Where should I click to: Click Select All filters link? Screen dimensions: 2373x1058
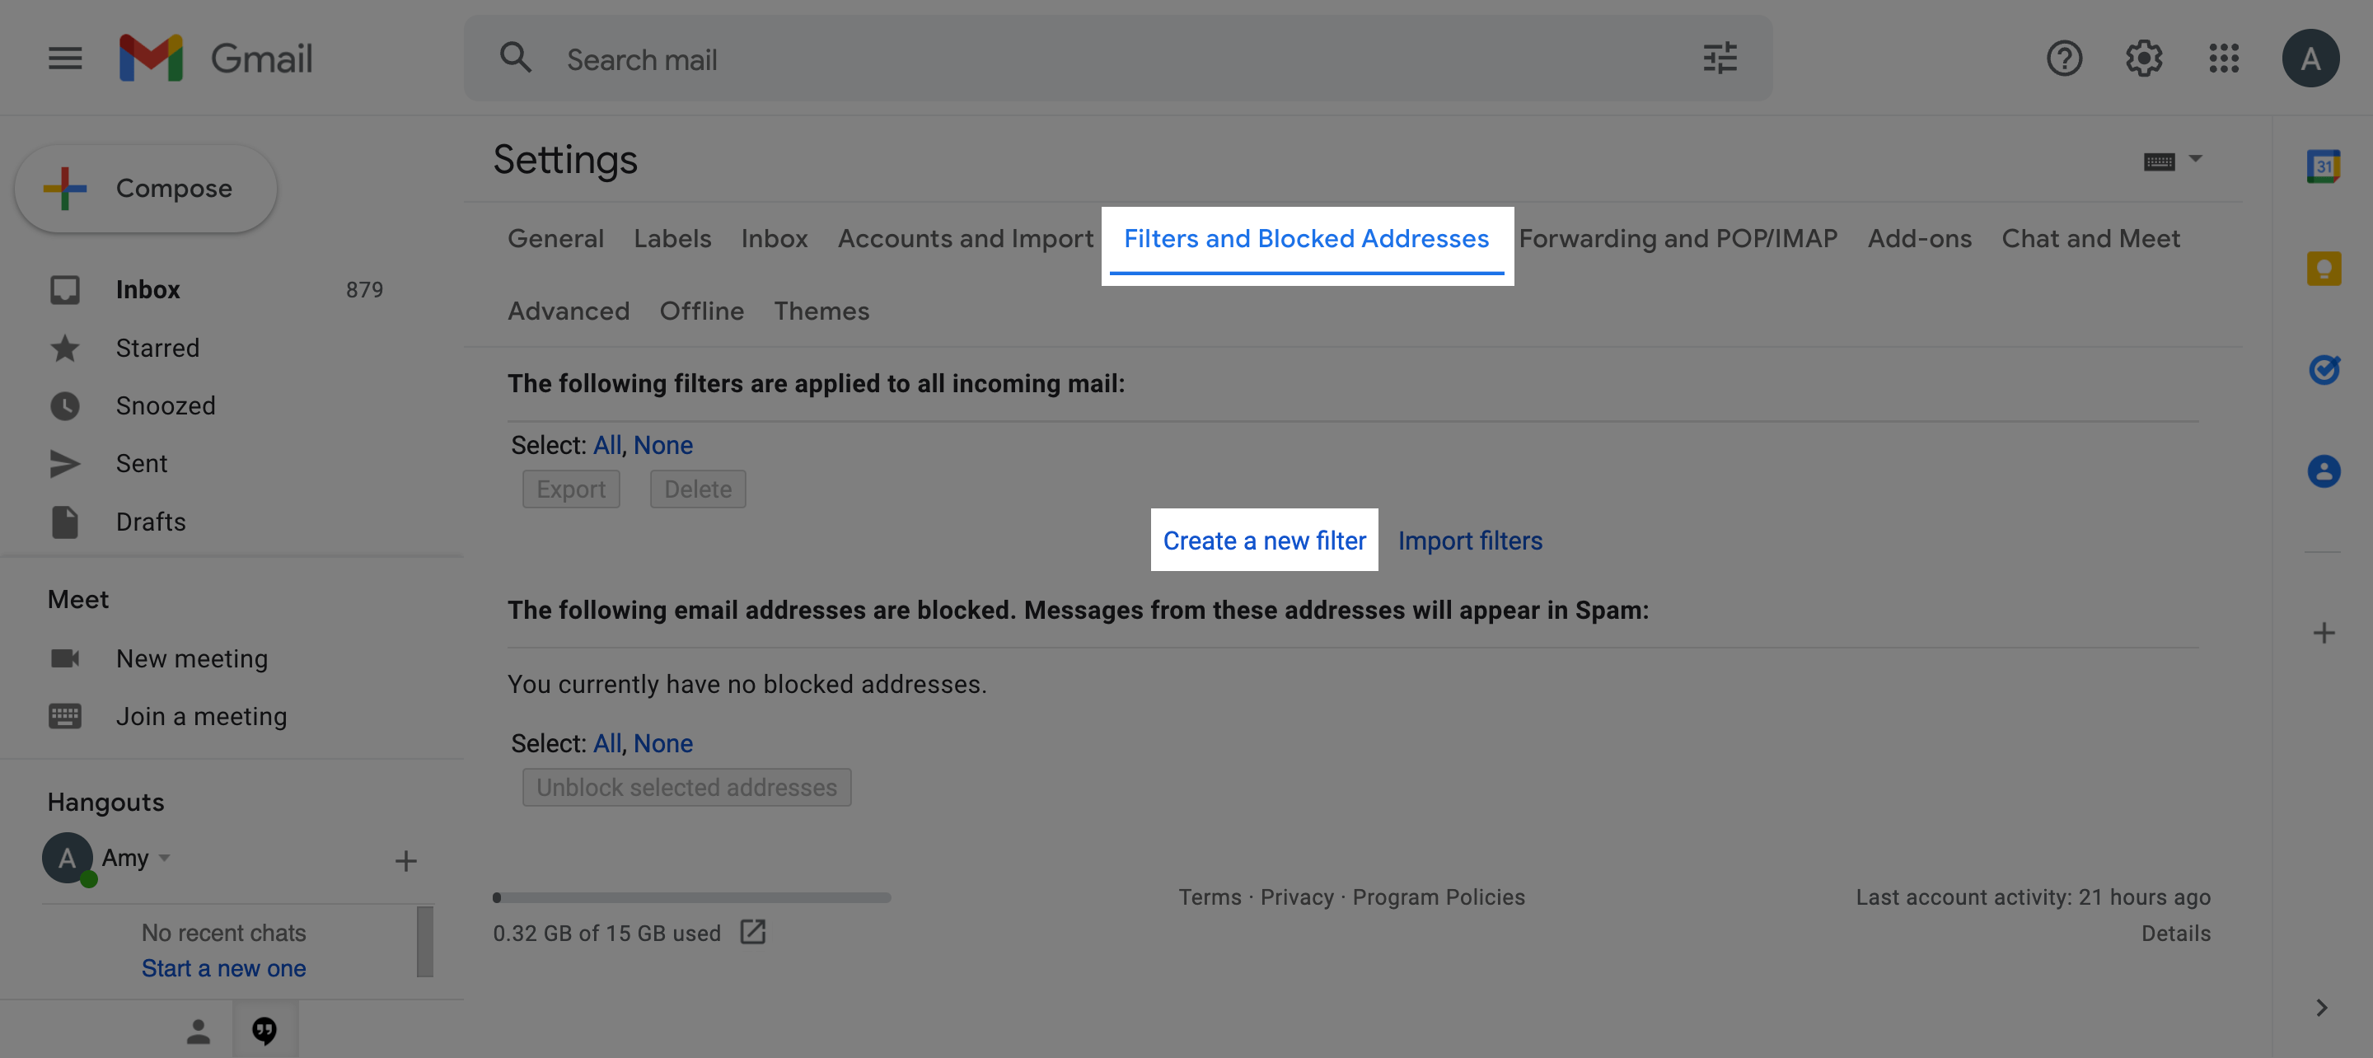(604, 443)
